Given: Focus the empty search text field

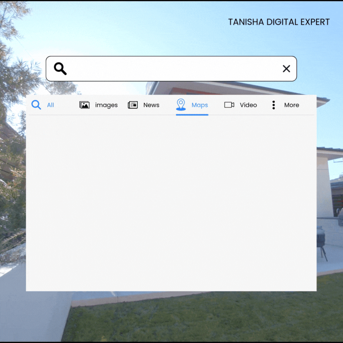Looking at the screenshot, I should coord(172,69).
